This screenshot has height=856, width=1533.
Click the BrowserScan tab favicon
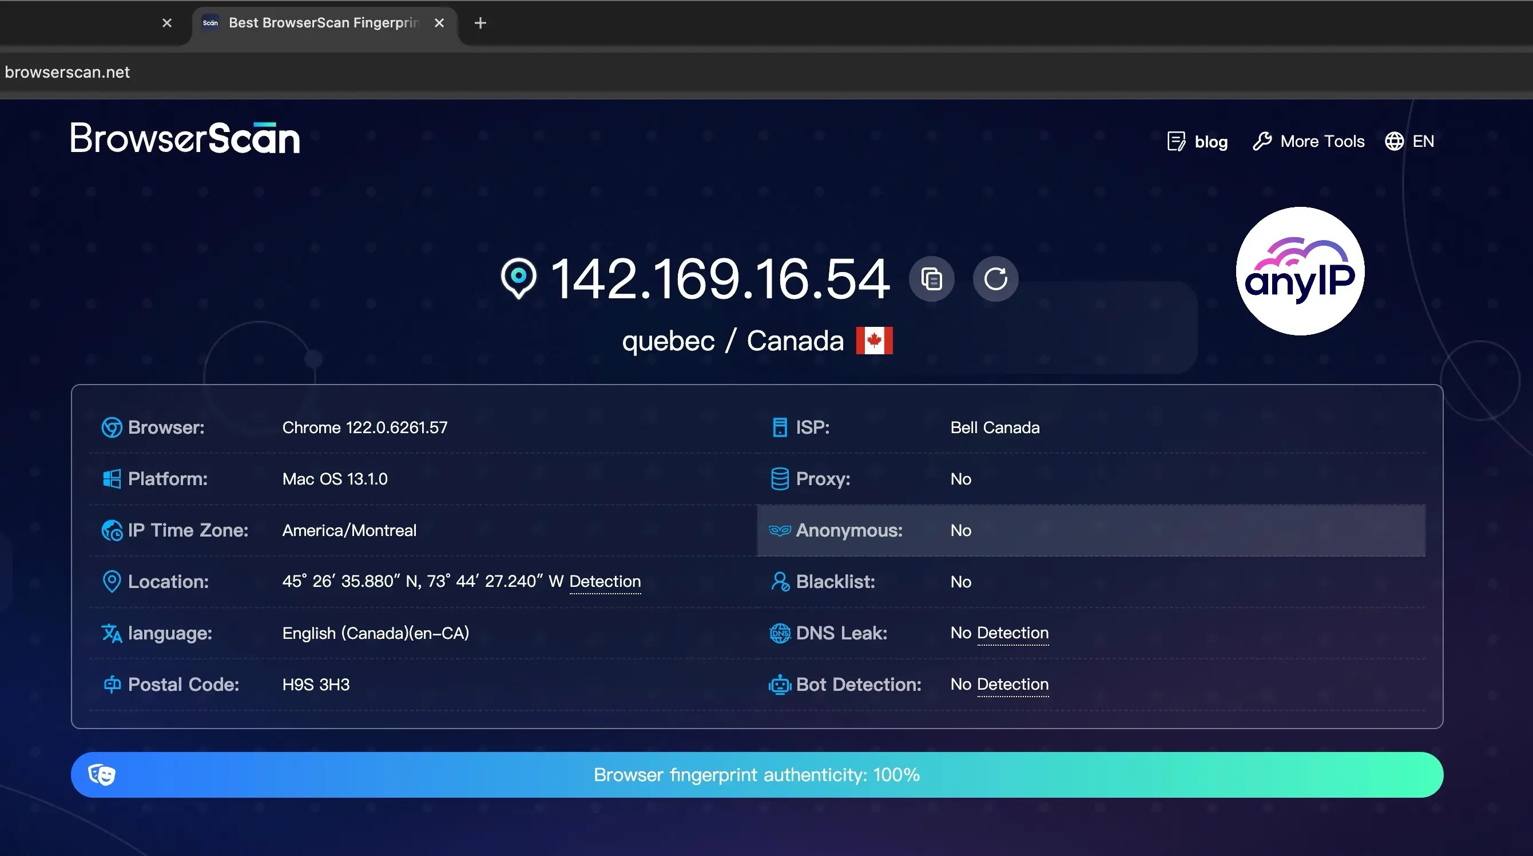point(210,23)
